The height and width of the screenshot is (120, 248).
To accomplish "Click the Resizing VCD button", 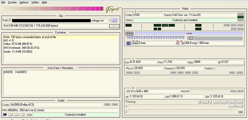I will tap(216, 102).
